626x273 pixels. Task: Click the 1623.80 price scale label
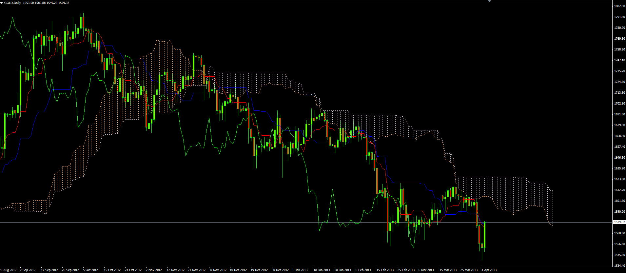click(x=619, y=179)
